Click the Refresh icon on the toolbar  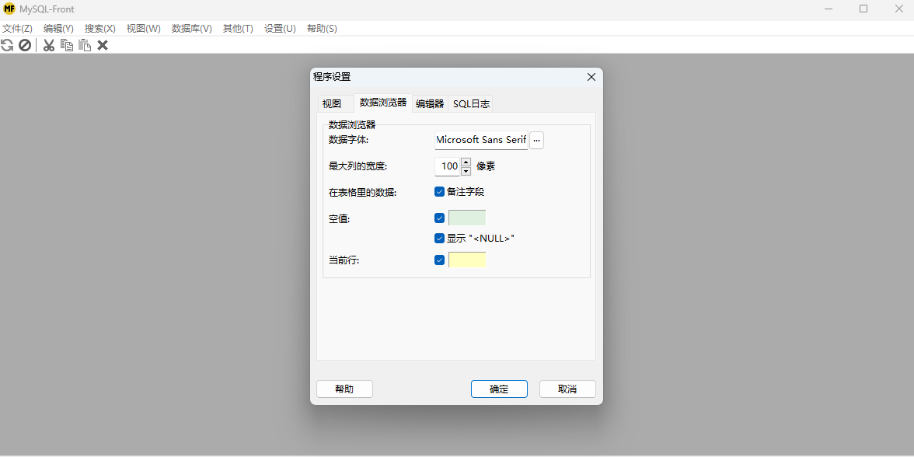(x=7, y=44)
